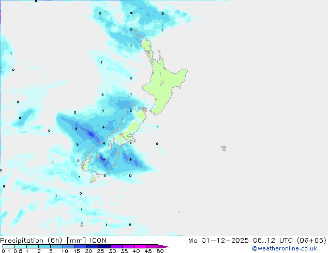This screenshot has height=253, width=328.
Task: Click the "[mm]" unit label
Action: coord(76,241)
